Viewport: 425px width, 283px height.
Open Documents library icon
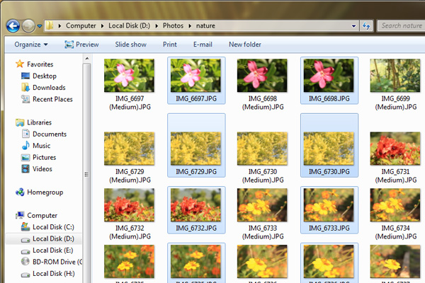pyautogui.click(x=25, y=134)
